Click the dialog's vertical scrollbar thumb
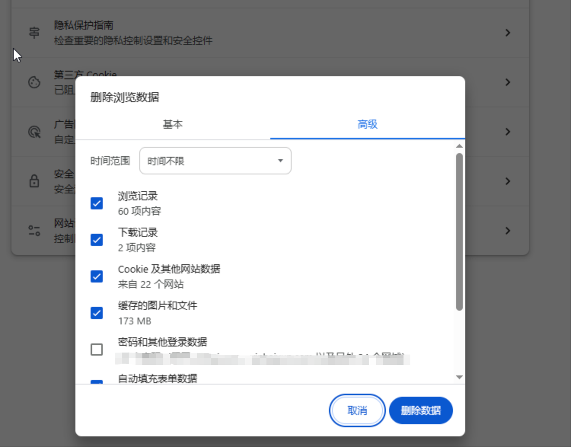This screenshot has height=447, width=571. click(x=459, y=231)
